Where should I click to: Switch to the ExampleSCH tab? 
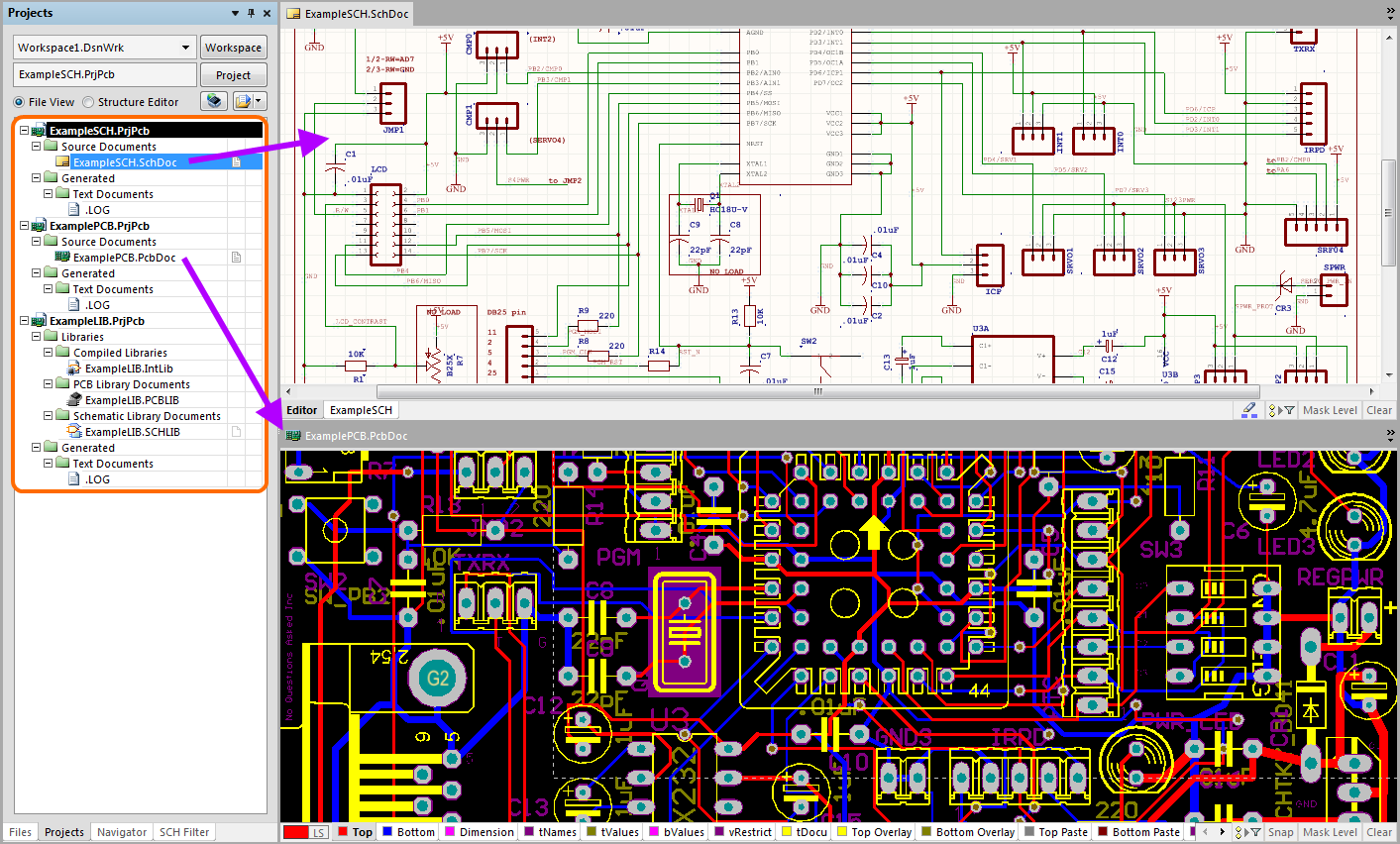click(361, 409)
